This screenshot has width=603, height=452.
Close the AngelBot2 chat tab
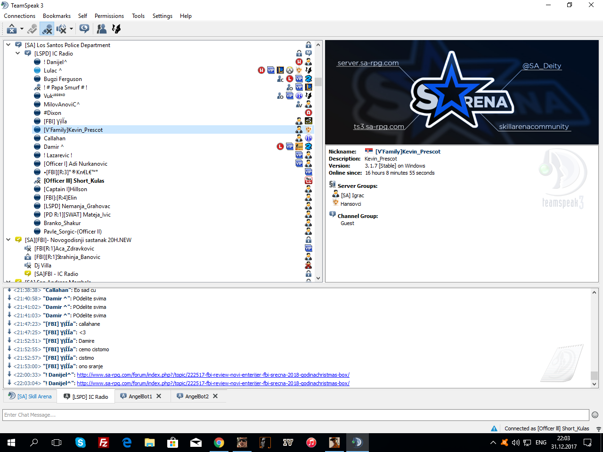[x=215, y=396]
